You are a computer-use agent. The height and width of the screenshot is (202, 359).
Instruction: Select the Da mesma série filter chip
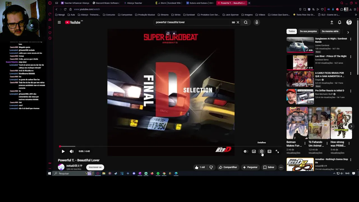(x=330, y=31)
